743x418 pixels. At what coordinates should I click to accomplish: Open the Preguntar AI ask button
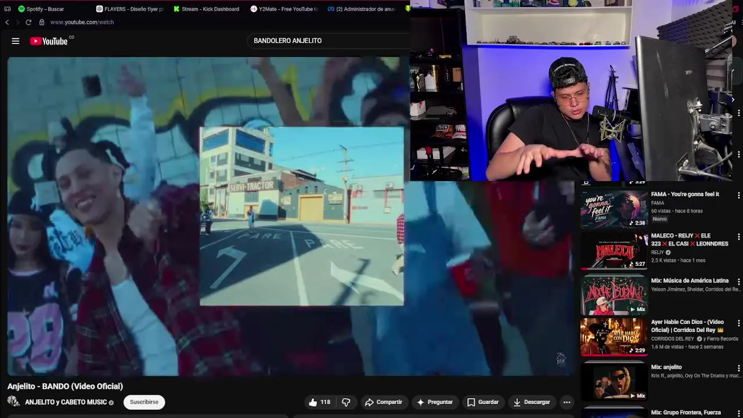tap(435, 402)
